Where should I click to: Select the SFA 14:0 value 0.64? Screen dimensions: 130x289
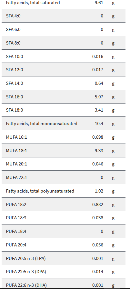(x=99, y=83)
